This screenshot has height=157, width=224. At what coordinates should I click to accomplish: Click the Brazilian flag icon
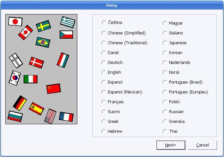tap(43, 42)
